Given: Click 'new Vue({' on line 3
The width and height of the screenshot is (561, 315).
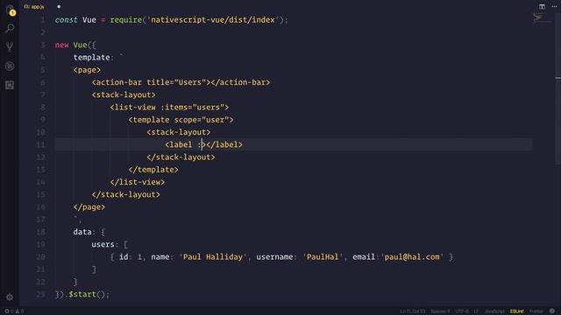Looking at the screenshot, I should tap(75, 45).
